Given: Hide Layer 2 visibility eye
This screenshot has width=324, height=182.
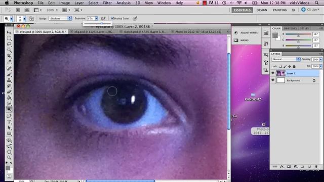Looking at the screenshot, I should point(273,73).
